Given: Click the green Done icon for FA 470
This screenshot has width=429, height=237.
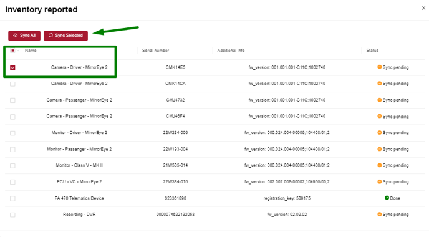Looking at the screenshot, I should click(x=387, y=198).
